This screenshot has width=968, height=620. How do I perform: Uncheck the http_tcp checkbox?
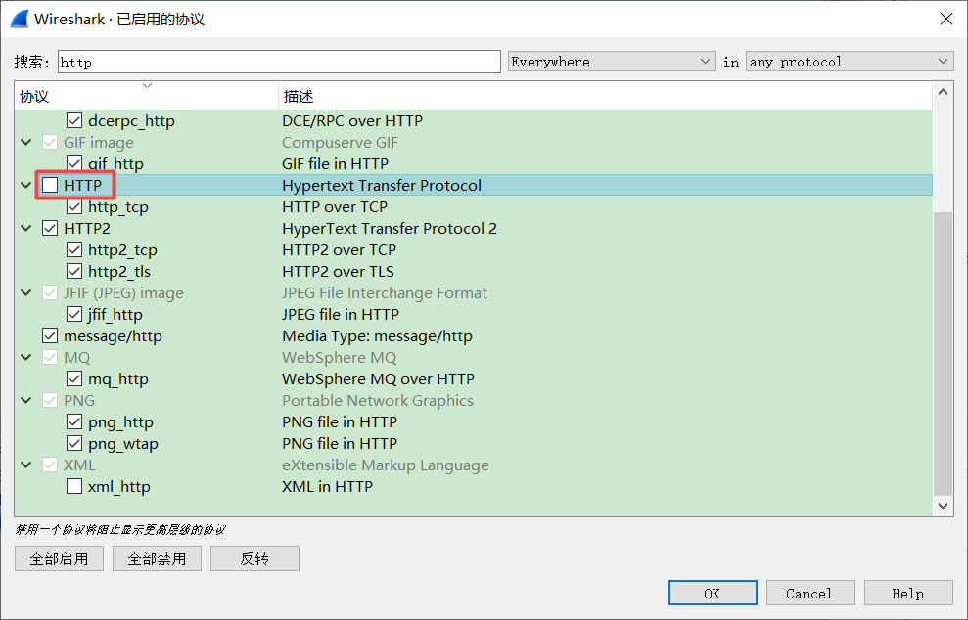pos(74,206)
